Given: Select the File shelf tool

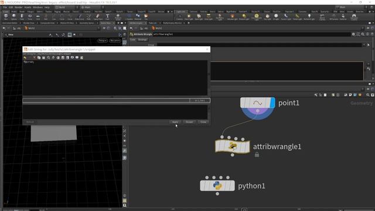Looking at the screenshot, I should (x=146, y=17).
